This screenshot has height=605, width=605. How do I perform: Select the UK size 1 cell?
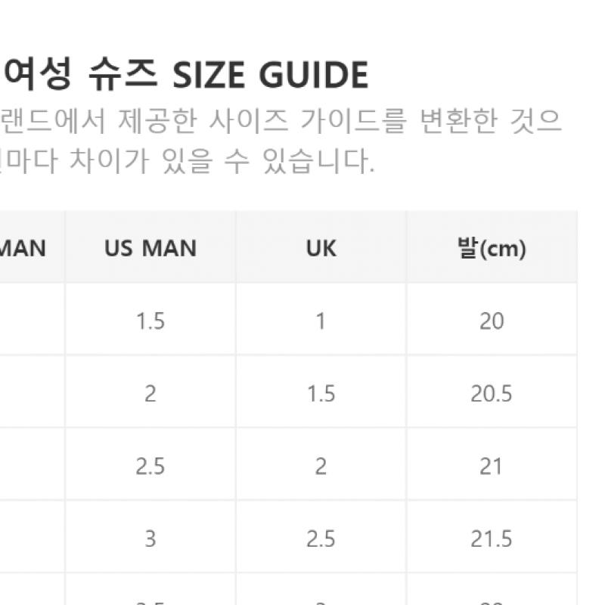pos(321,321)
